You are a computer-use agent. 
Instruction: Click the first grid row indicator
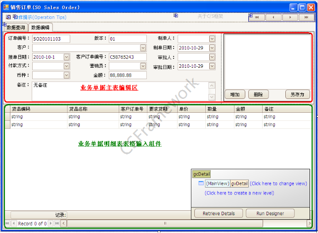7,117
